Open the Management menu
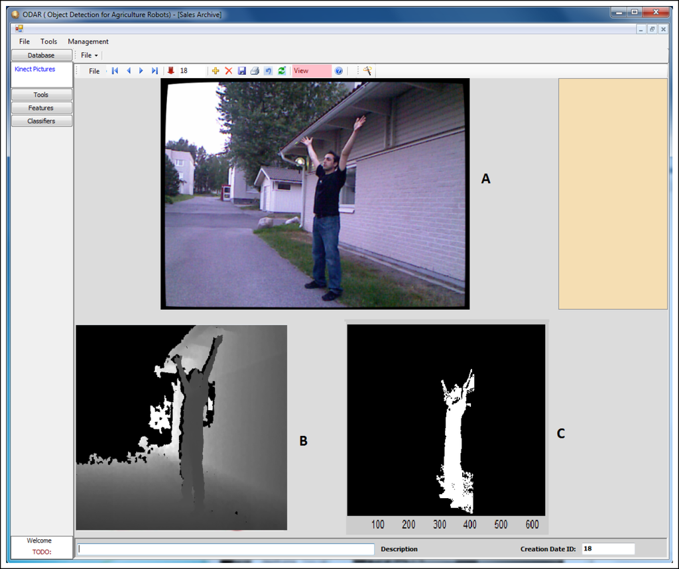The width and height of the screenshot is (679, 569). [x=88, y=42]
